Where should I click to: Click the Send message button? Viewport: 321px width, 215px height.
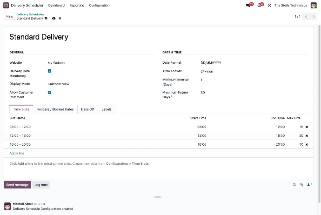(x=17, y=185)
